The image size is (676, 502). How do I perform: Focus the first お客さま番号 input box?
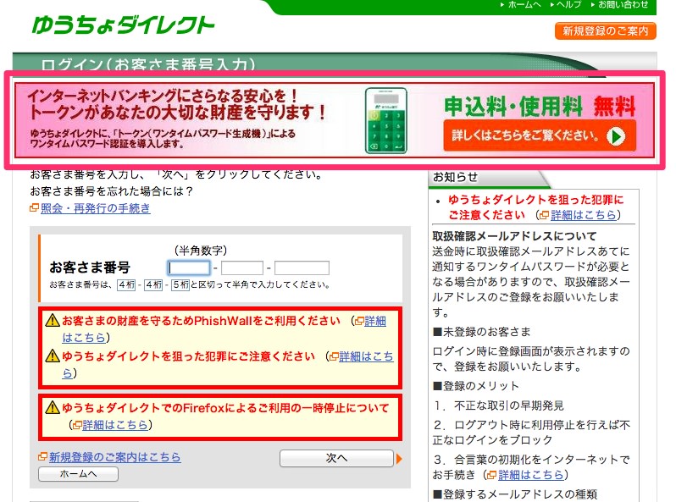[x=189, y=268]
